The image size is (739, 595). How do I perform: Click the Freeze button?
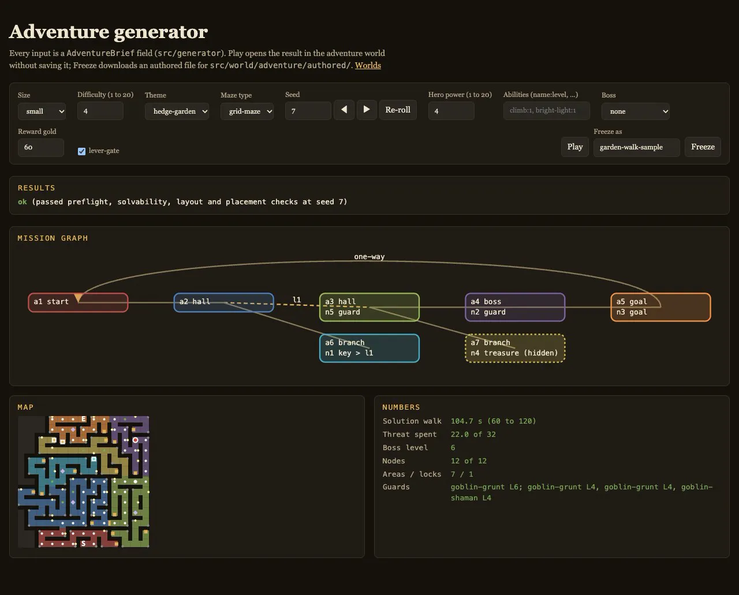[x=703, y=147]
